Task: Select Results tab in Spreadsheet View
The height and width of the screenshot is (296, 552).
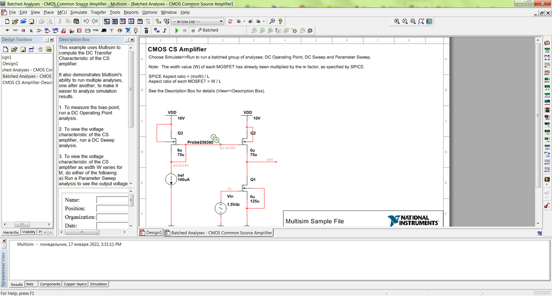Action: pos(17,284)
